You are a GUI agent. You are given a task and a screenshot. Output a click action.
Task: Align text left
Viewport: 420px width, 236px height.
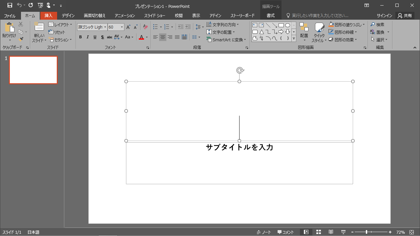click(x=156, y=37)
